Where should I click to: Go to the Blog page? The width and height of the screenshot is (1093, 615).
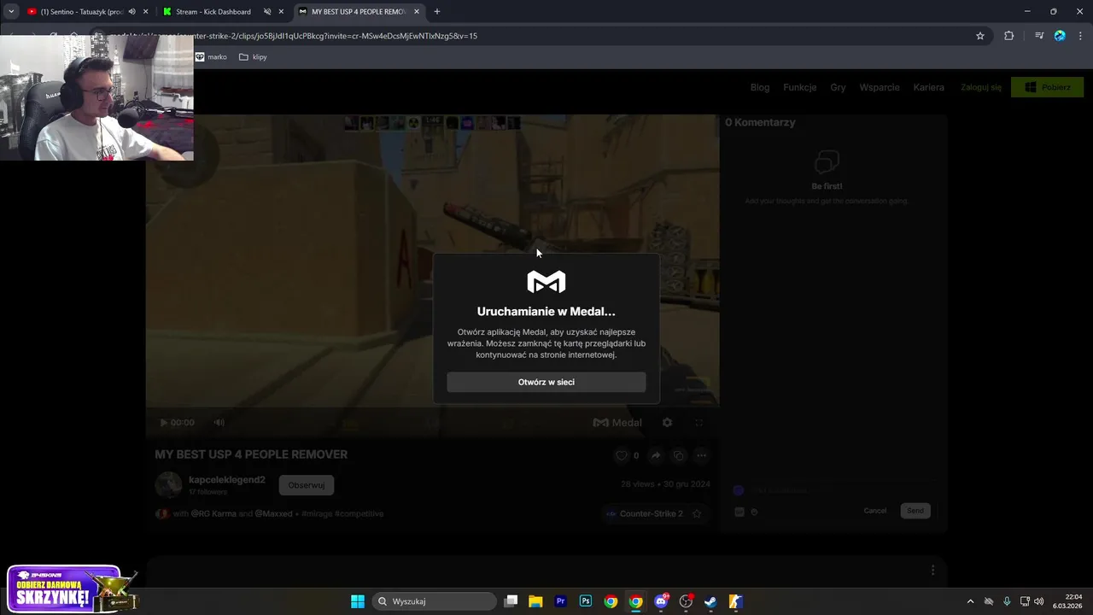(x=760, y=87)
